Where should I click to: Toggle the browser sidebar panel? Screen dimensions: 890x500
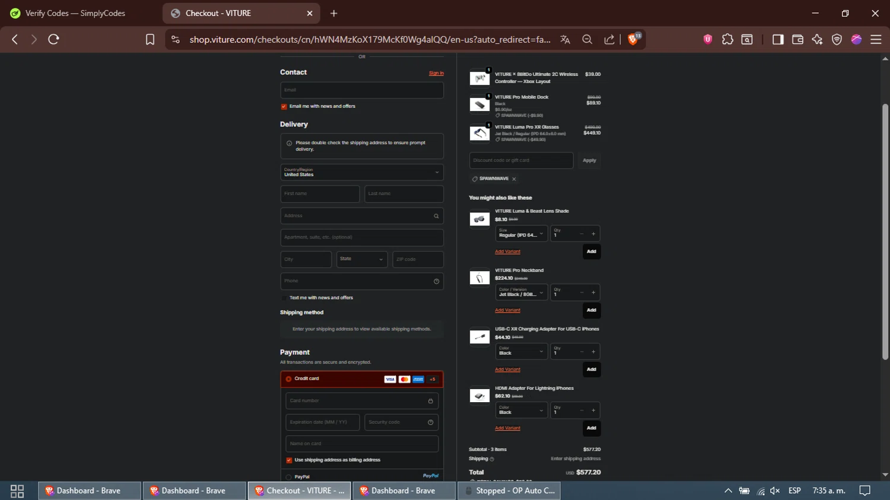tap(778, 39)
